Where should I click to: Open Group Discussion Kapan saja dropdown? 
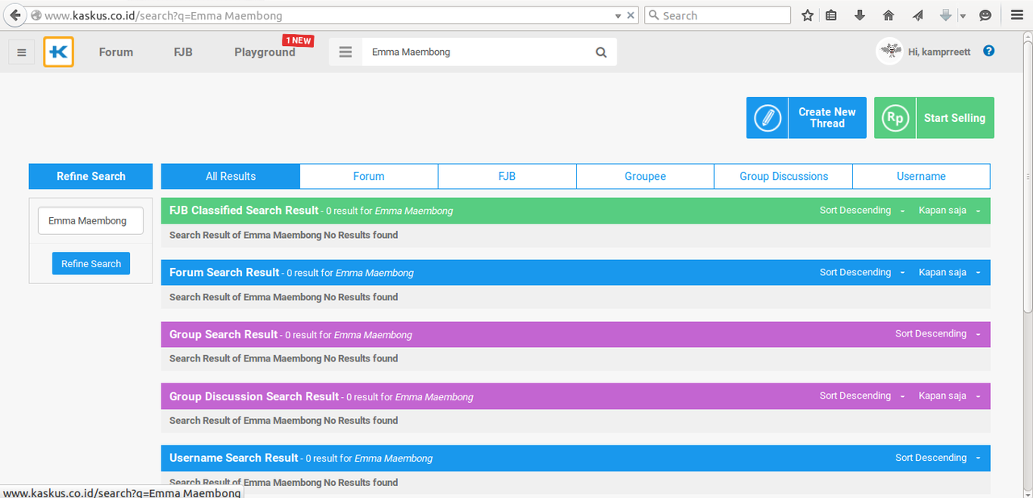click(x=950, y=396)
